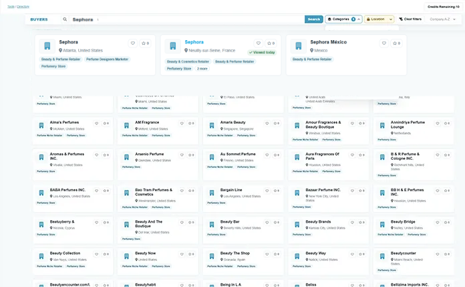Click 'Perfumery Store' tag on Sephora Atlanta
Viewport: 465px width, 287px height.
(53, 66)
